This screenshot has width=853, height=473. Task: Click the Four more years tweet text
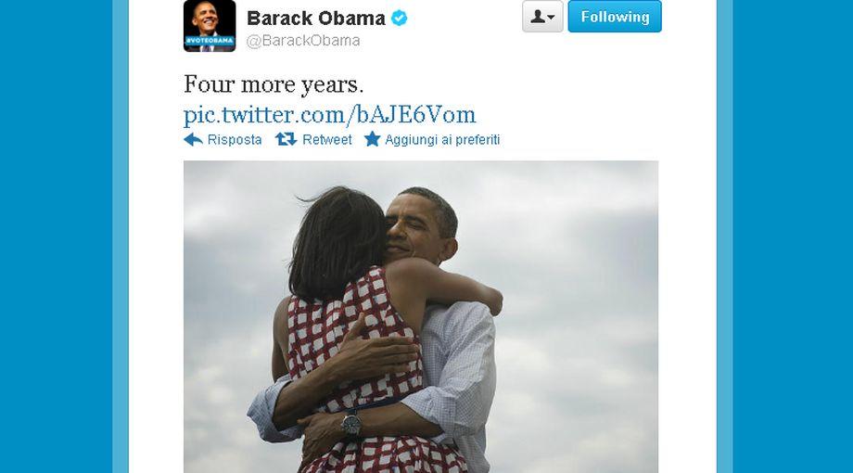tap(274, 84)
